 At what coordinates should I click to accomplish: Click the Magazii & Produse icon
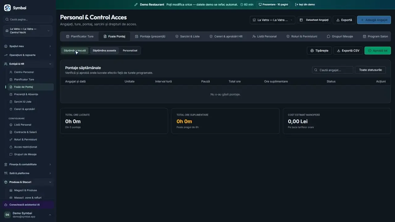(11, 190)
